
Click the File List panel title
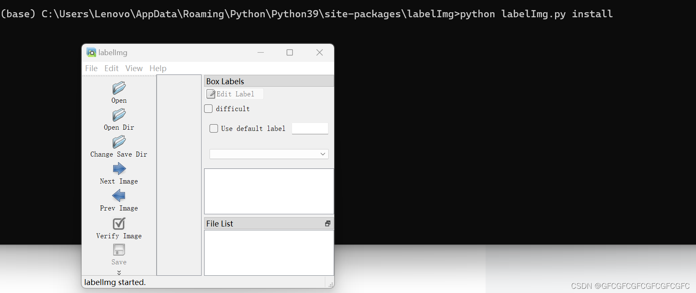220,224
